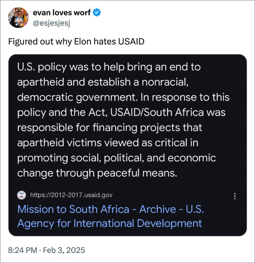The width and height of the screenshot is (255, 263).
Task: Open the profile avatar photo
Action: tap(18, 17)
